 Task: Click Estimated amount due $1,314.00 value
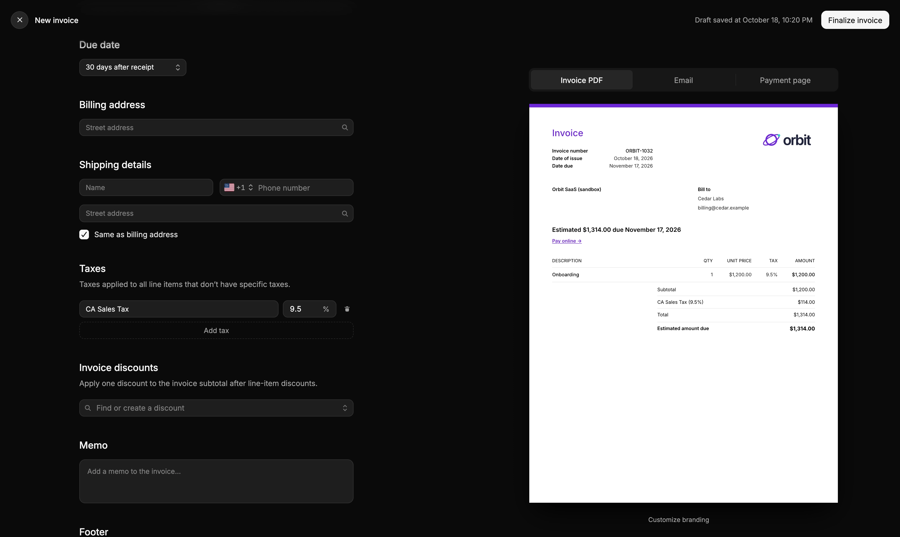[802, 328]
